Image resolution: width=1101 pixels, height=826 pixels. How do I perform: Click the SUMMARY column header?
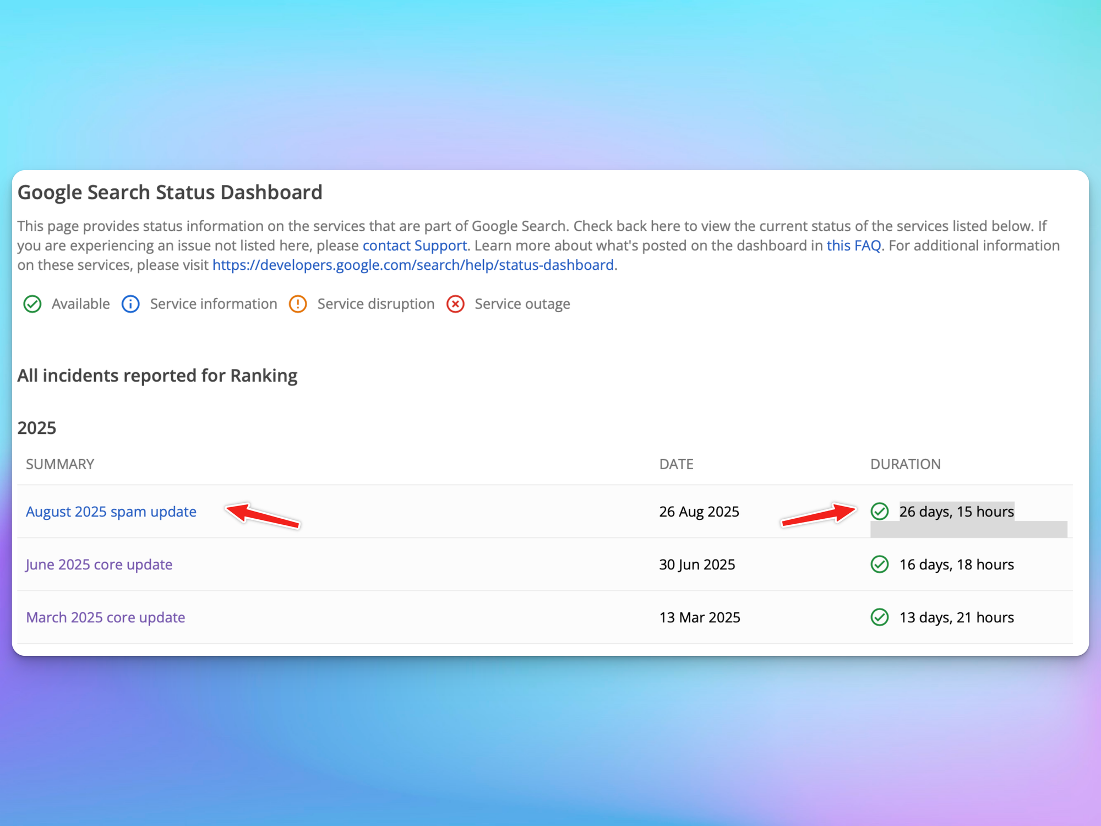60,464
